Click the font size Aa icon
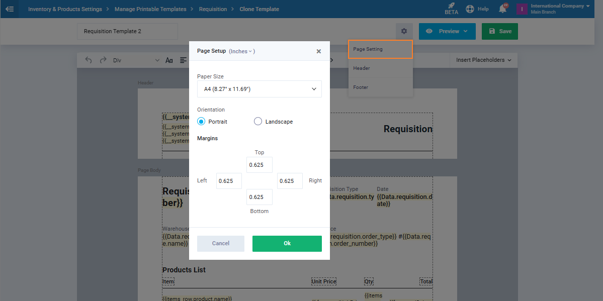 coord(169,60)
